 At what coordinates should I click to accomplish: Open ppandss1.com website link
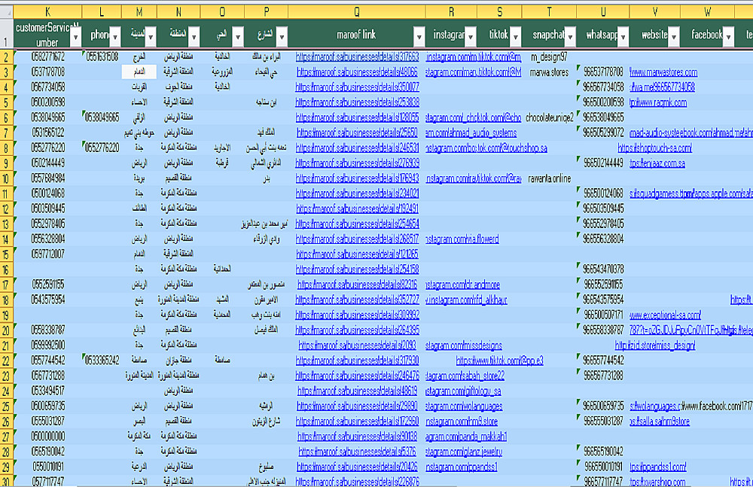tap(657, 467)
